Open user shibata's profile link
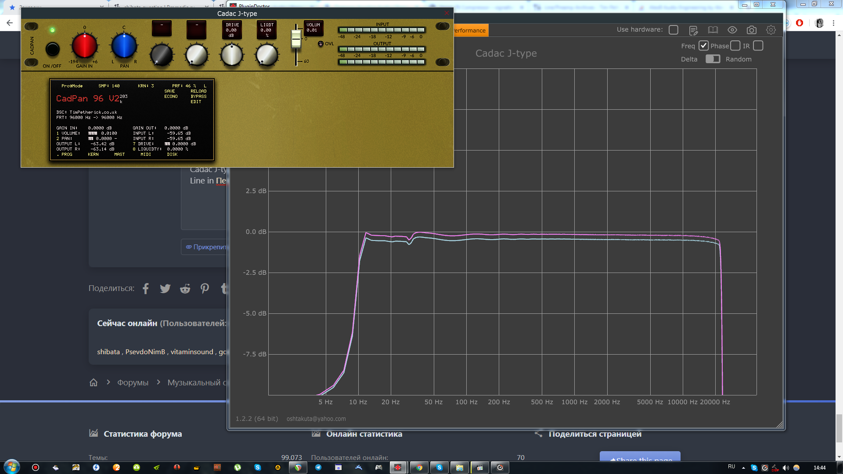This screenshot has width=843, height=474. [108, 352]
